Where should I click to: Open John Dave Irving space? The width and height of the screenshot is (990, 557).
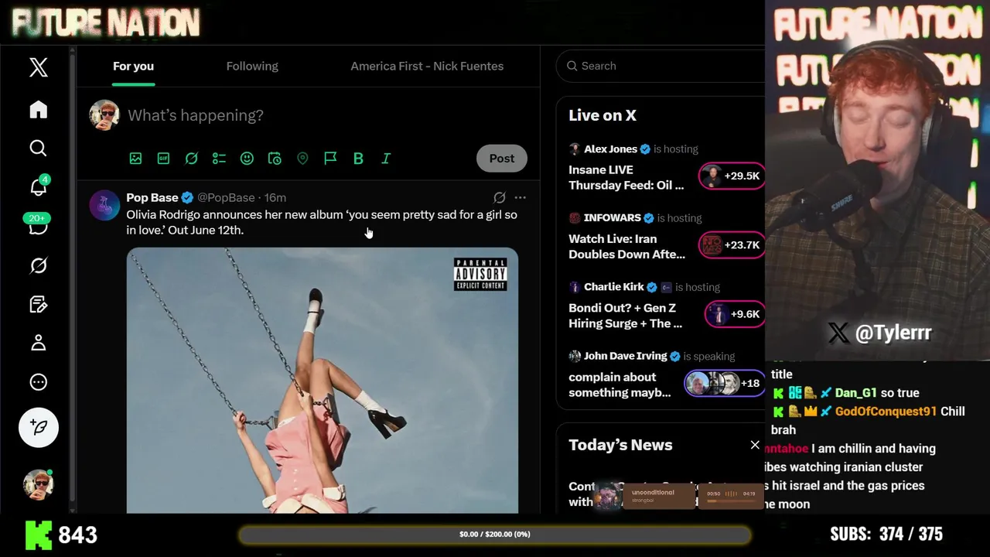point(621,384)
